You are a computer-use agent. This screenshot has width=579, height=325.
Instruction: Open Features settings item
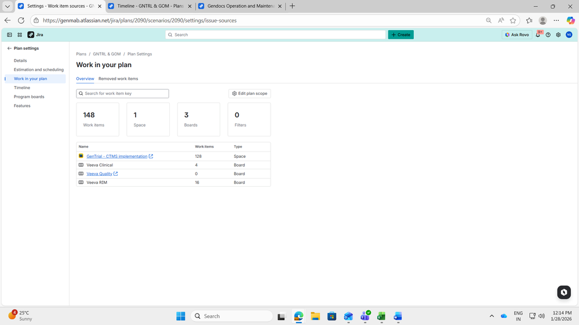[22, 106]
